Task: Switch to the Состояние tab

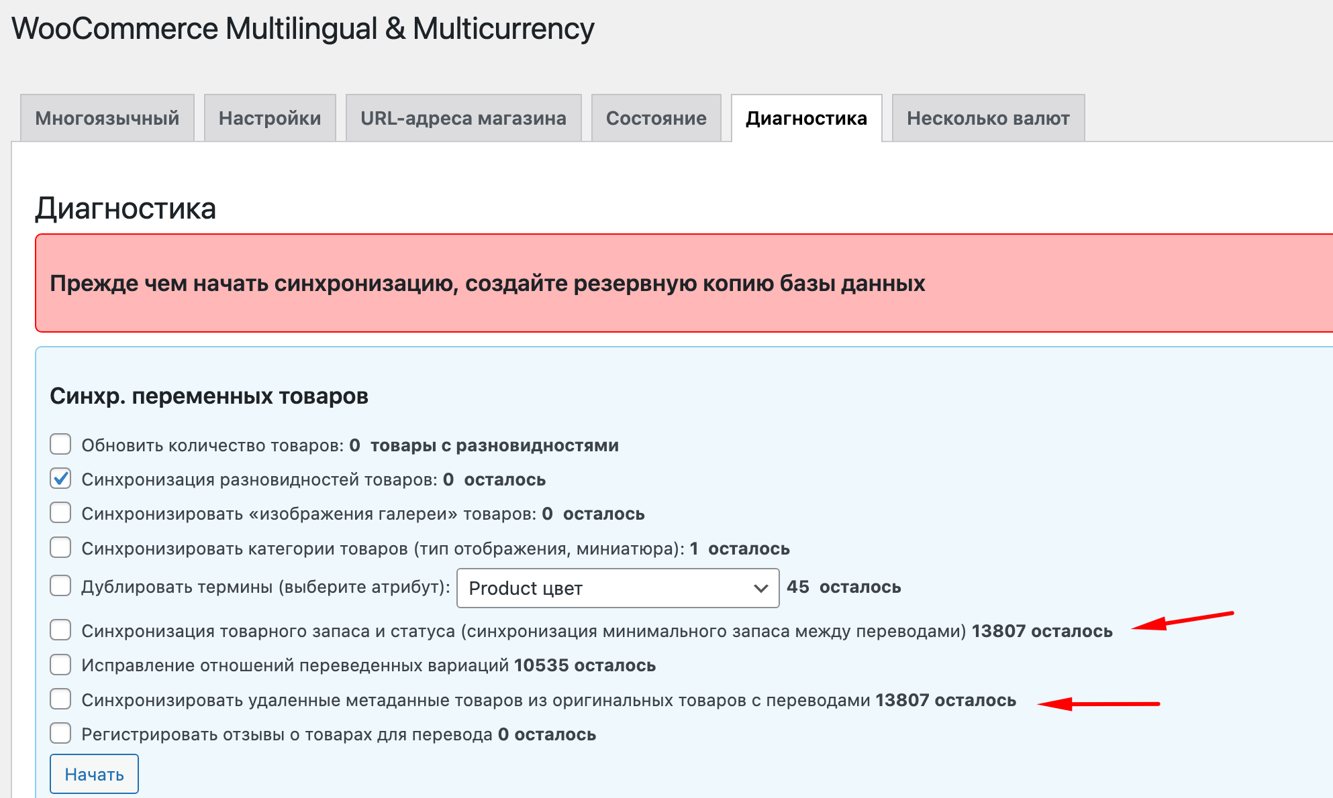Action: (x=656, y=118)
